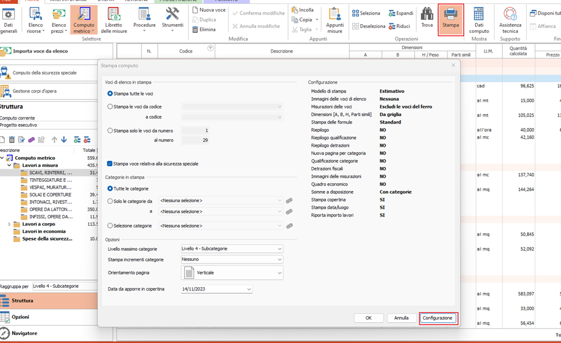This screenshot has height=343, width=561.
Task: Expand all nodes in Struttura toolbar
Action: coord(77,140)
